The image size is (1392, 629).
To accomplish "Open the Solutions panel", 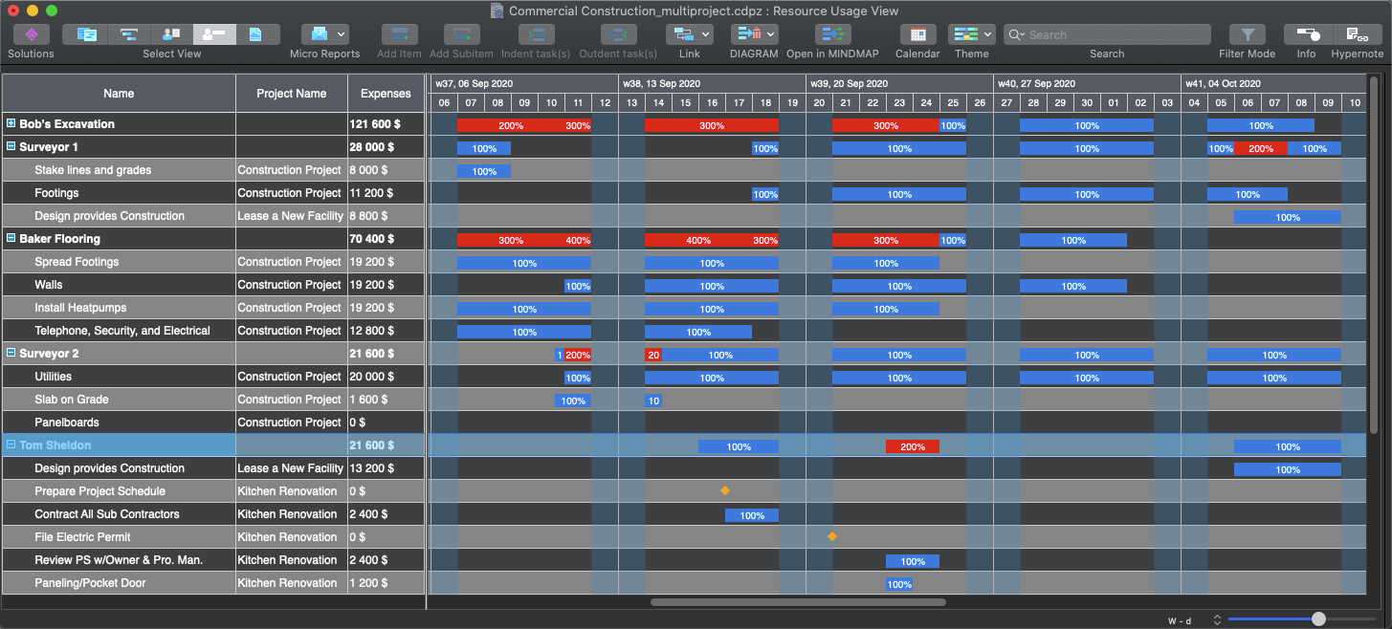I will (x=31, y=35).
